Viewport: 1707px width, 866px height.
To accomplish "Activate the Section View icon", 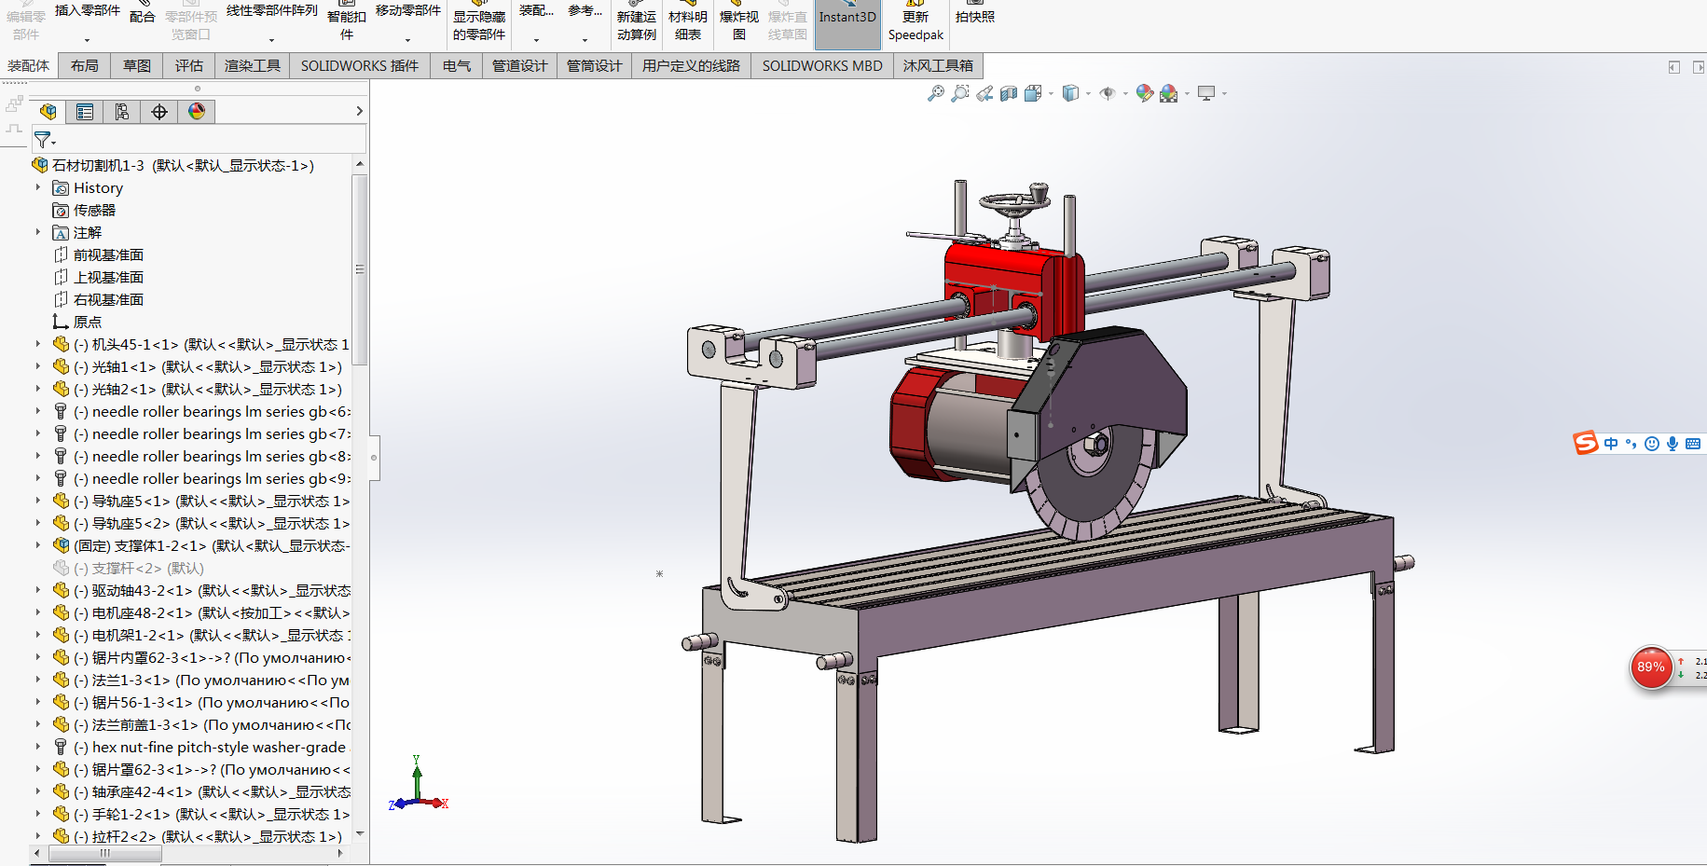I will pos(1009,93).
